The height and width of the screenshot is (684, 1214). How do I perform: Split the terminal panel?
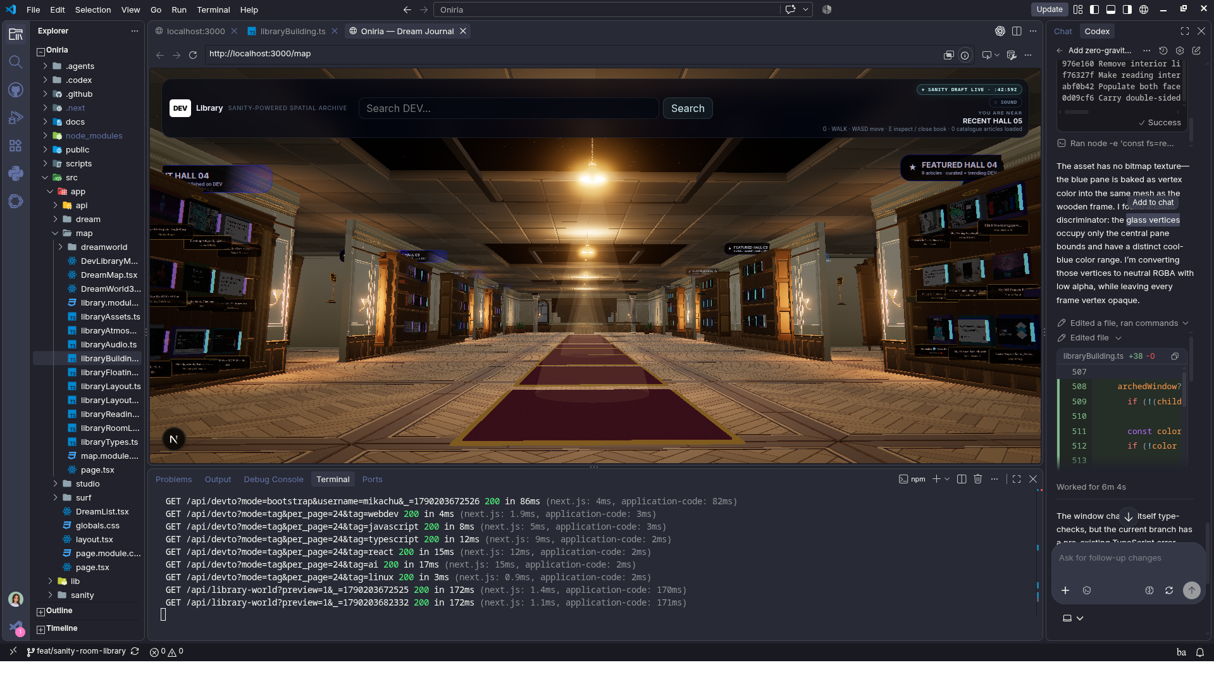pos(962,479)
